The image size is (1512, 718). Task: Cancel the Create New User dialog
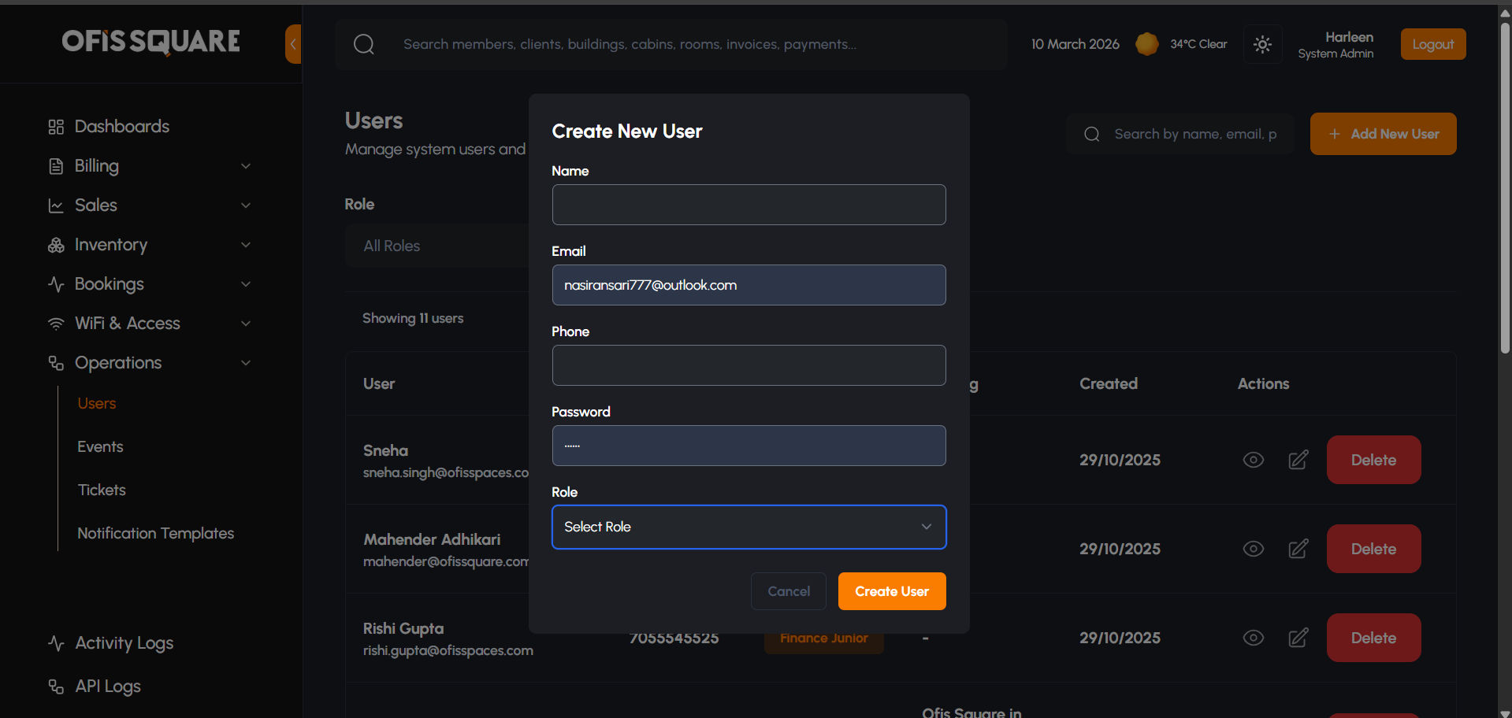pyautogui.click(x=788, y=591)
